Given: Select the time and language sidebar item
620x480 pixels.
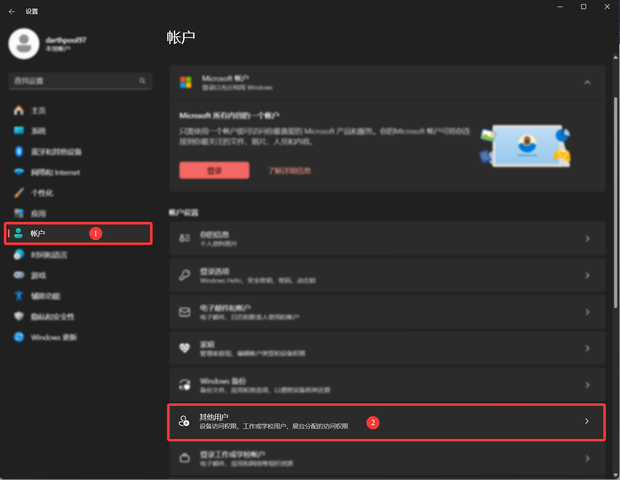Looking at the screenshot, I should click(49, 255).
